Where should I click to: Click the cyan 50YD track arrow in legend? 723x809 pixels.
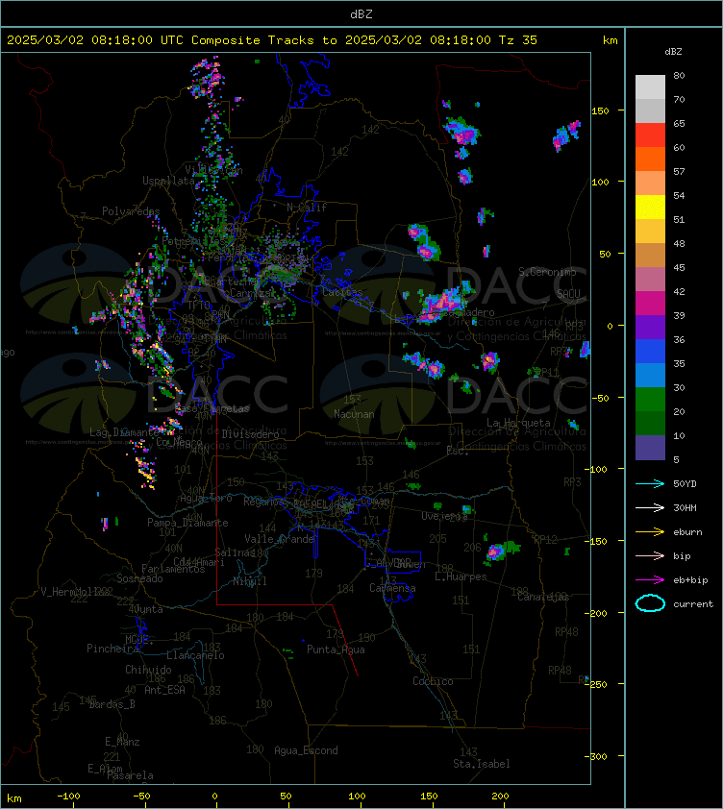coord(650,484)
